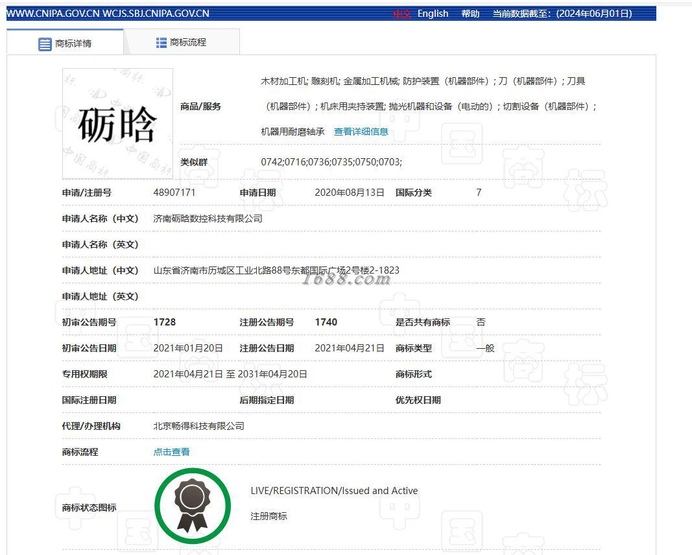Viewport: 692px width, 555px height.
Task: Click 点击查看 for trademark flow
Action: pos(172,452)
